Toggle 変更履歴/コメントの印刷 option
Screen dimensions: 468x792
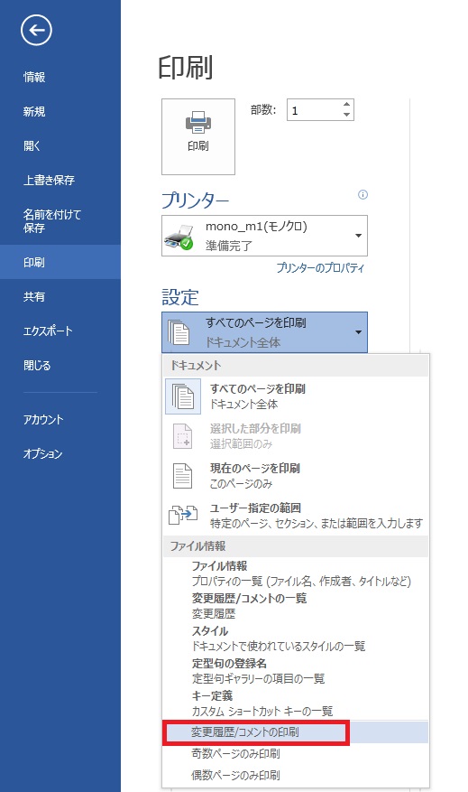295,731
